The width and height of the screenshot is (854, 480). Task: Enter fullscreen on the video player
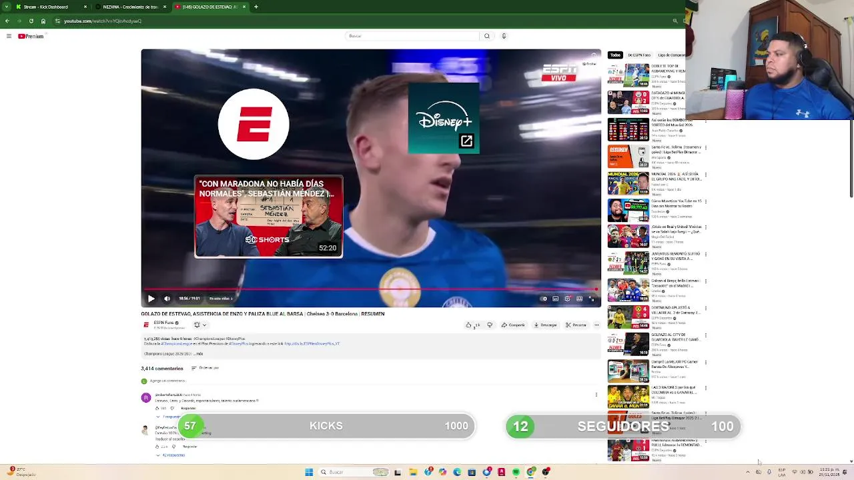(591, 299)
